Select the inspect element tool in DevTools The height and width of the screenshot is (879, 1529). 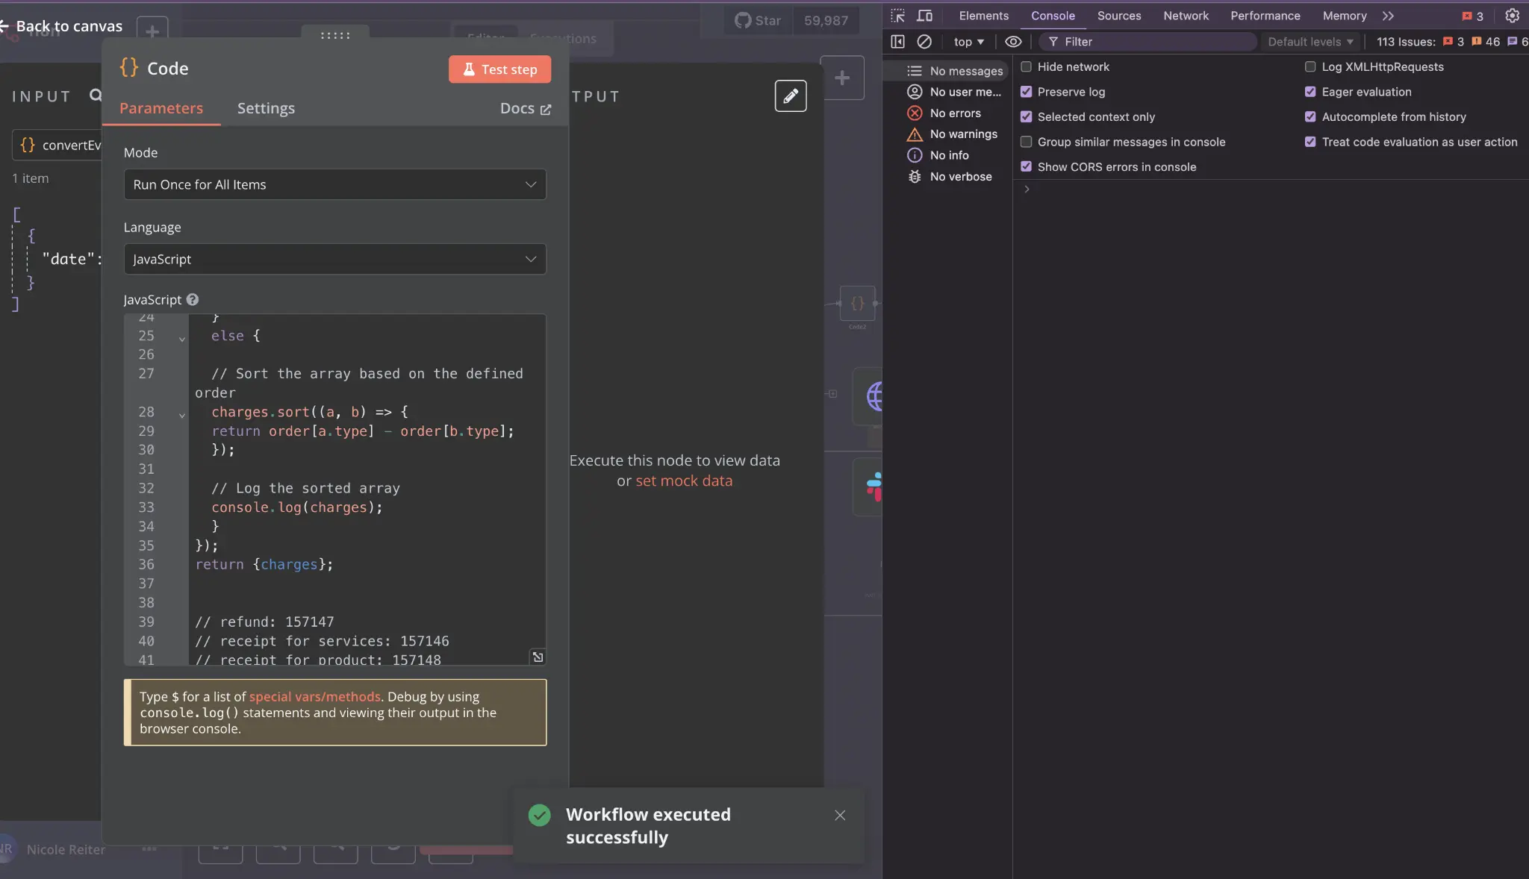click(x=898, y=16)
